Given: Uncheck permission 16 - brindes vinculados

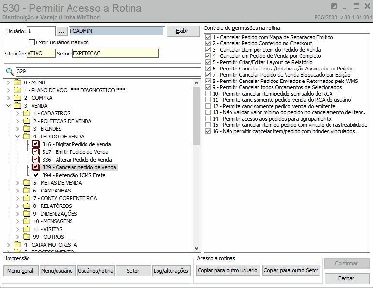Looking at the screenshot, I should [x=208, y=131].
